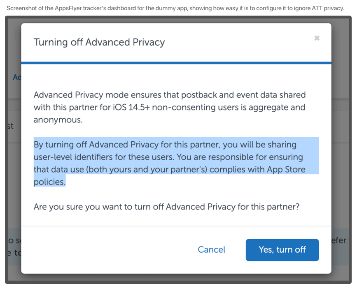Screen dimensions: 357x288
Task: Click the highlighted word "policies"
Action: (49, 182)
